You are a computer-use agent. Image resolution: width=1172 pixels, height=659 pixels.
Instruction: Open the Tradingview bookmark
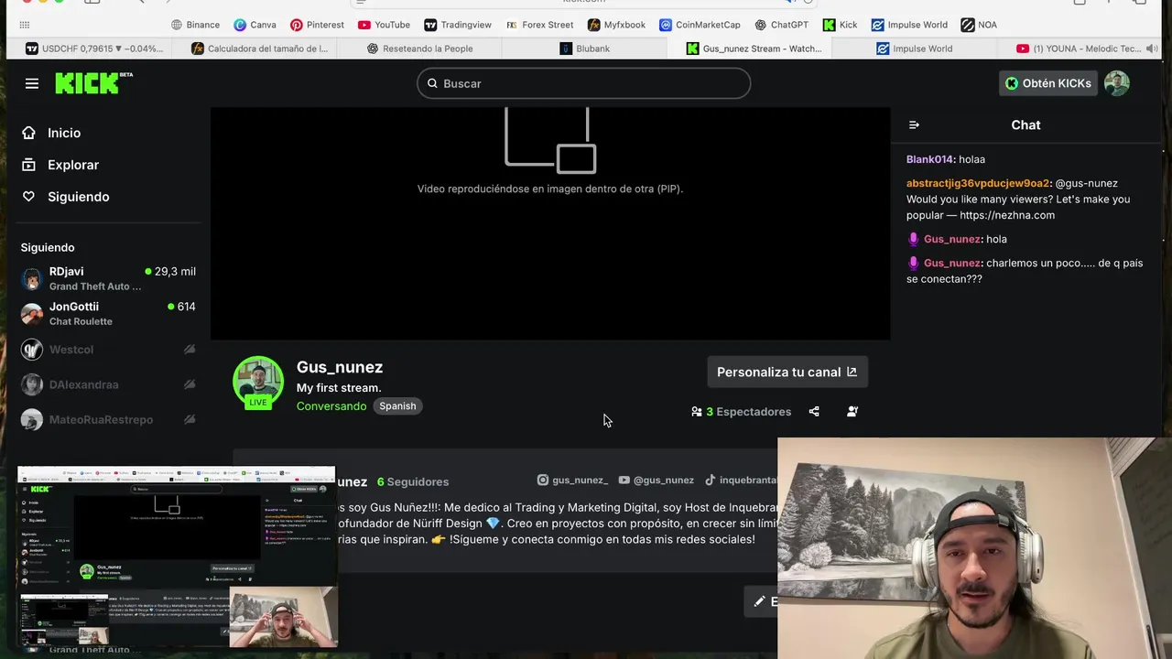(458, 25)
